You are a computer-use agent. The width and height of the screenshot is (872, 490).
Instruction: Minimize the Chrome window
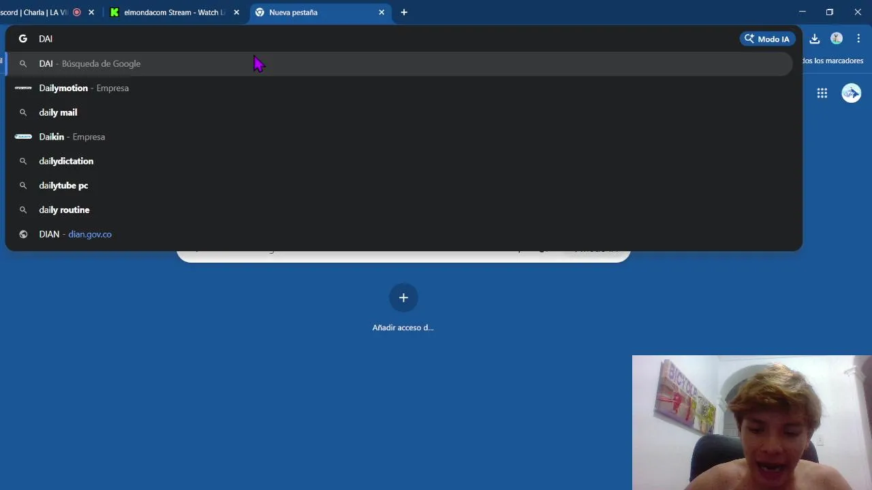803,12
